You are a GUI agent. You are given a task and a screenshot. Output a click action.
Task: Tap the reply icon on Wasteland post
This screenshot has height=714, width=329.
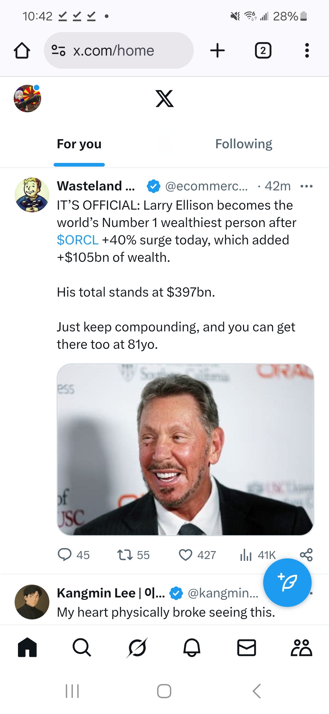[x=65, y=555]
